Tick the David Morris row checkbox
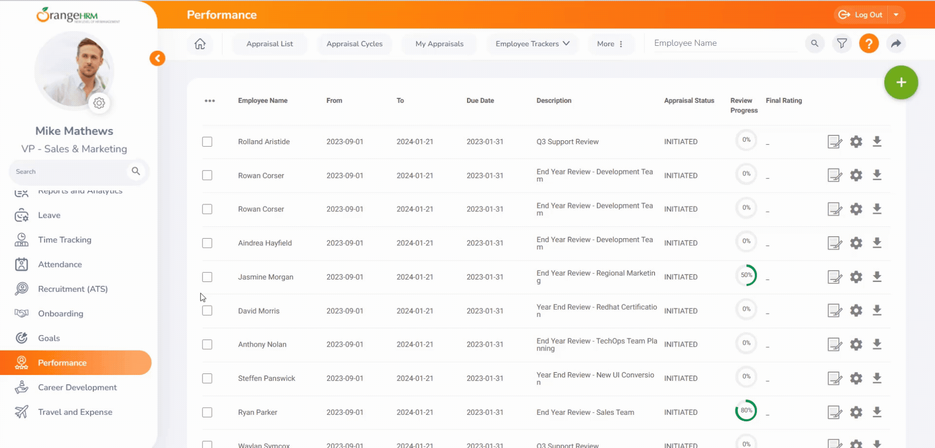The width and height of the screenshot is (935, 448). pos(207,311)
